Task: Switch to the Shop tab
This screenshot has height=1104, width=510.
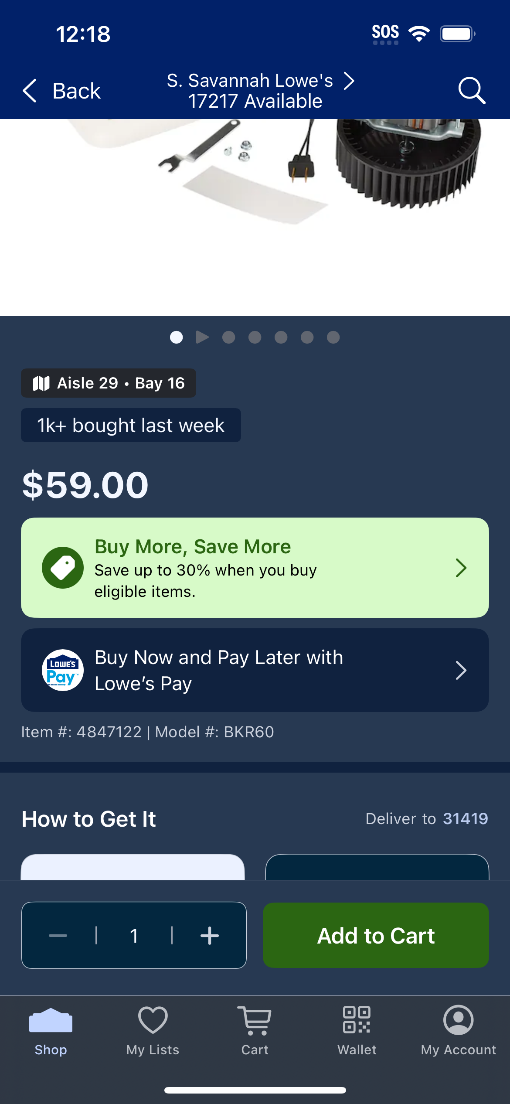Action: [51, 1031]
